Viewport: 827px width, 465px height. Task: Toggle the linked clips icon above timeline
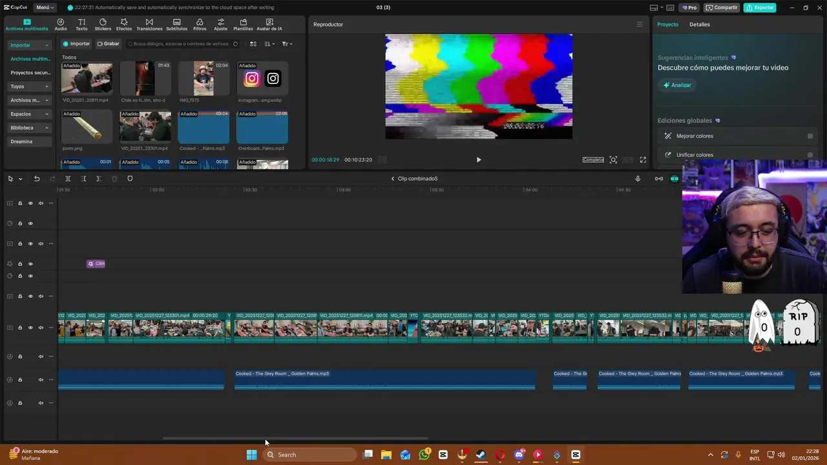659,179
